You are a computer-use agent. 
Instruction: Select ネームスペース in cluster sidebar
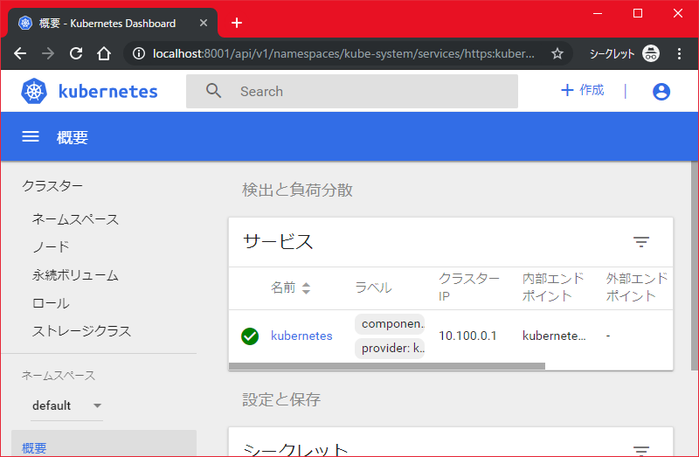point(75,219)
